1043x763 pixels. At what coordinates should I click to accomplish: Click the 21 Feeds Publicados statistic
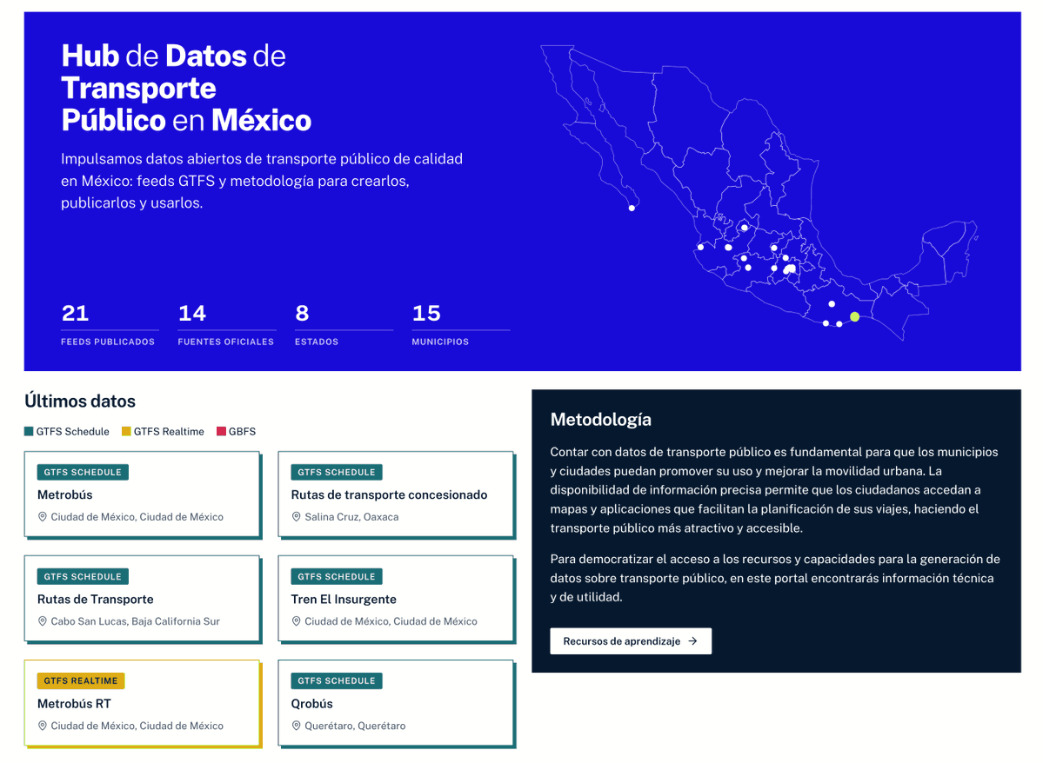(x=109, y=323)
